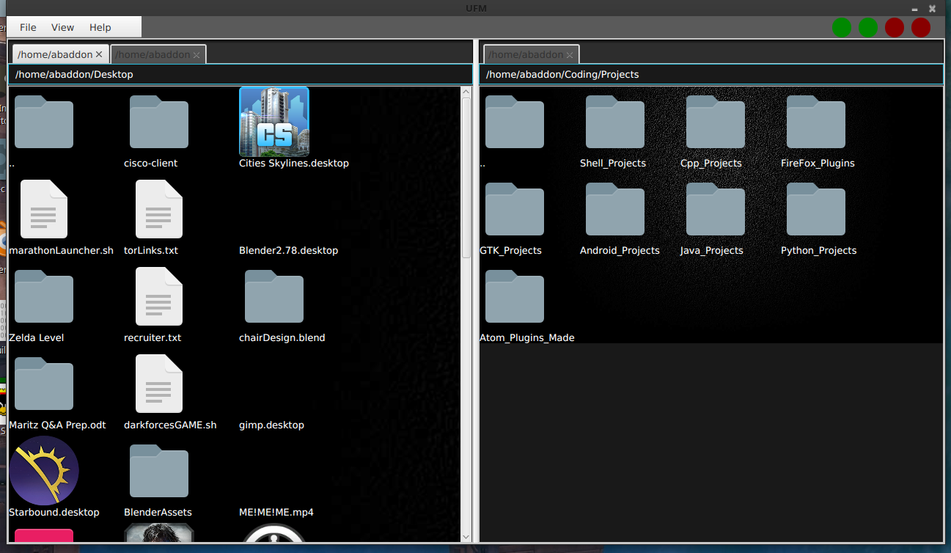Open the Python_Projects folder
The height and width of the screenshot is (553, 951).
point(815,209)
